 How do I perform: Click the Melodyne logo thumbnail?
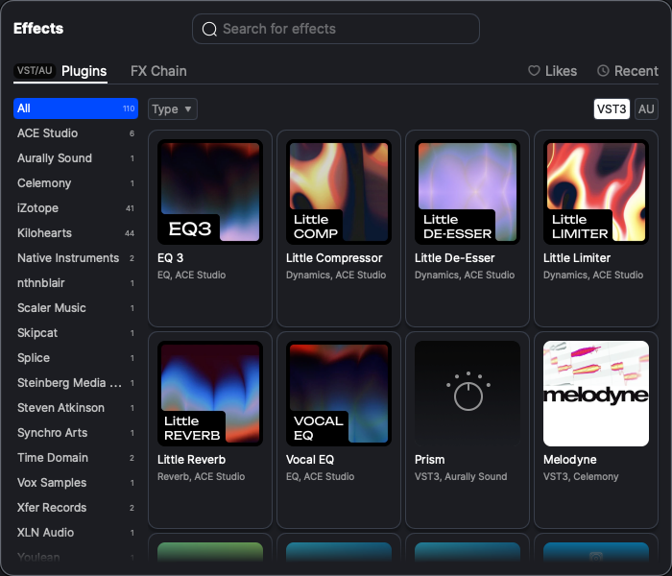[x=596, y=394]
